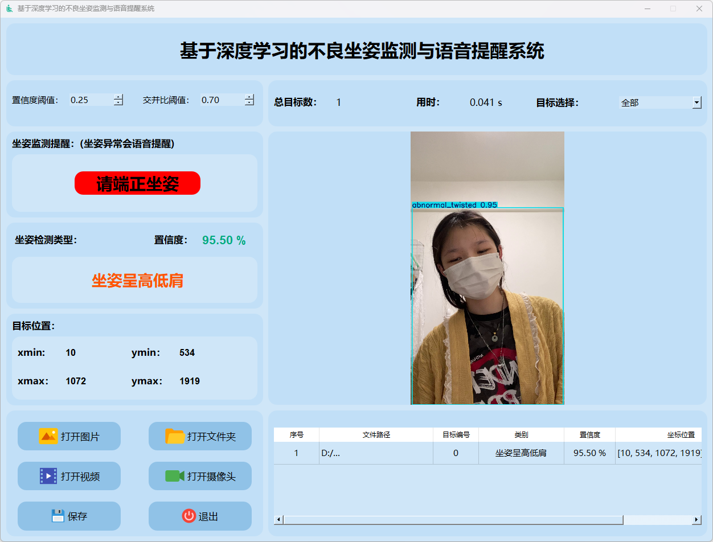This screenshot has width=713, height=542.
Task: Open the 目标选择 dropdown arrow
Action: [x=697, y=102]
